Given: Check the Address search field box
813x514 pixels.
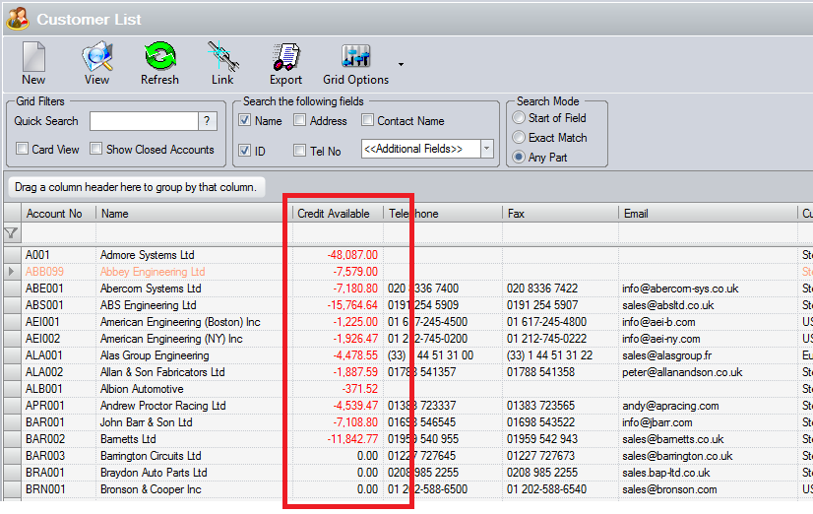Looking at the screenshot, I should coord(300,121).
